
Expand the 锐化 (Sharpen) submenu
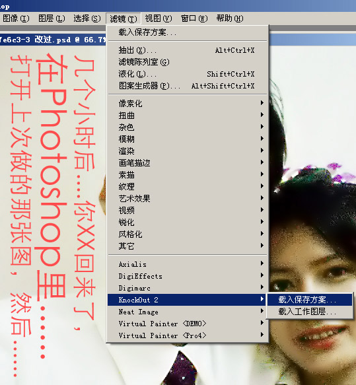pos(188,222)
